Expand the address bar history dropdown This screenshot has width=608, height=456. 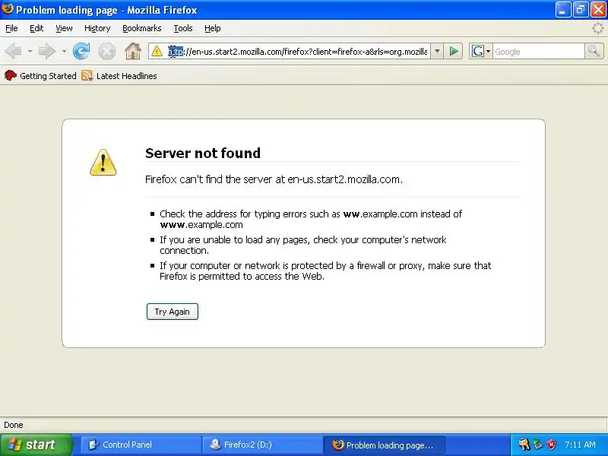(437, 51)
